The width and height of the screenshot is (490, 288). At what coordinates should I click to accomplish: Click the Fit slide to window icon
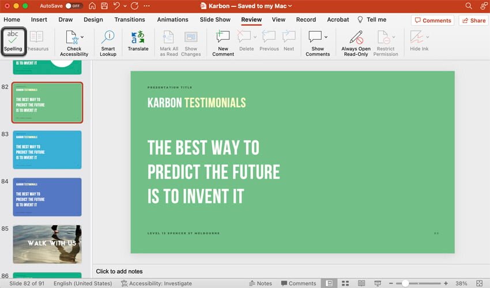[x=479, y=283]
